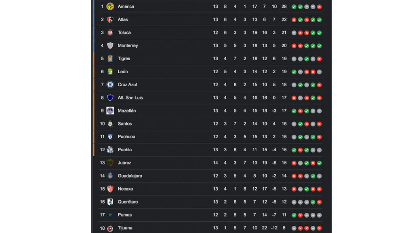Select the Mazatlán team badge
Screen dimensions: 415x233
(110, 111)
